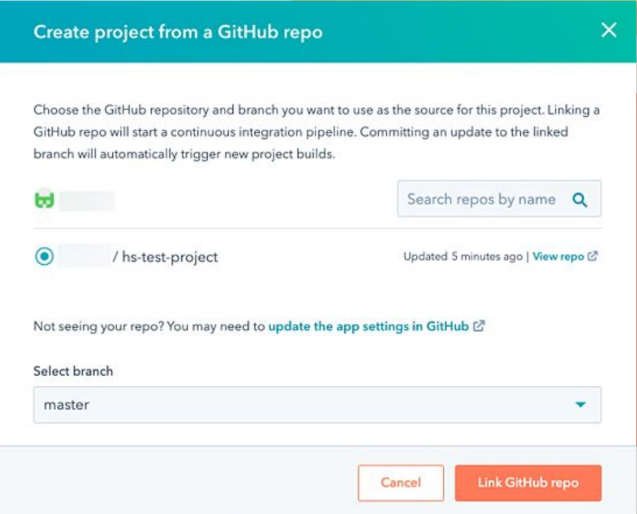The width and height of the screenshot is (637, 514).
Task: Open update the app settings in GitHub link
Action: coord(369,327)
